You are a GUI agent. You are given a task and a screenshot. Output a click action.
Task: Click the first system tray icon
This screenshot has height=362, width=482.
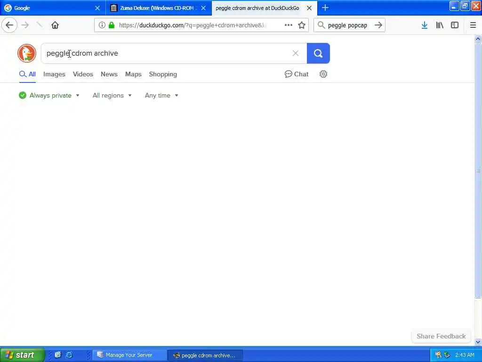tap(438, 355)
